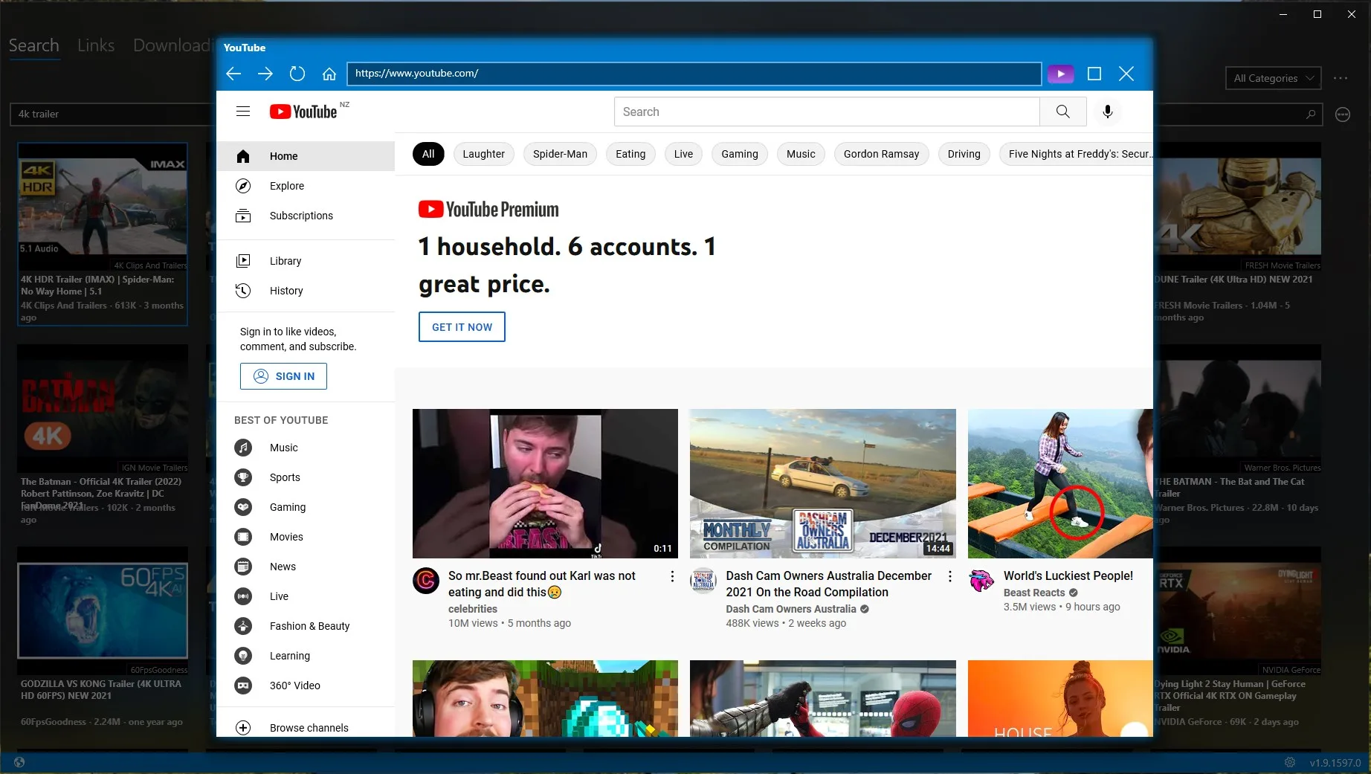This screenshot has width=1371, height=774.
Task: Open the Beast Reacts channel link
Action: coord(1034,593)
